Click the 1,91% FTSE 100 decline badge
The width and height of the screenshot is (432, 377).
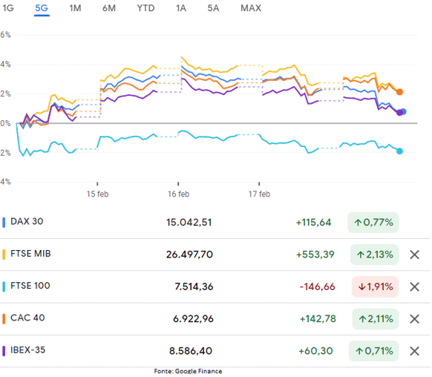tap(375, 287)
